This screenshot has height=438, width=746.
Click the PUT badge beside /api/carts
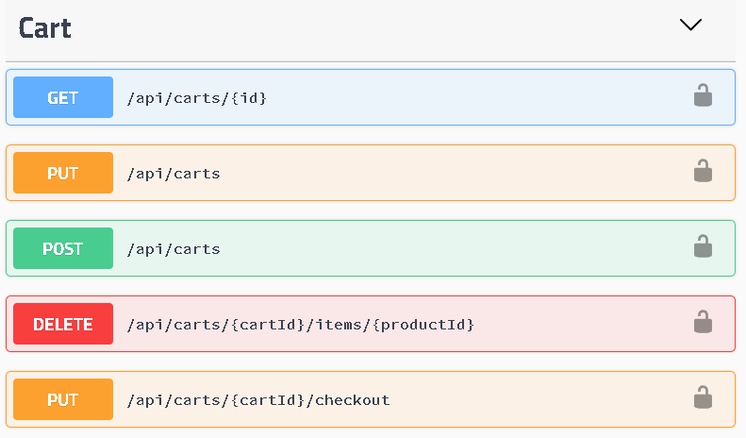click(x=63, y=173)
